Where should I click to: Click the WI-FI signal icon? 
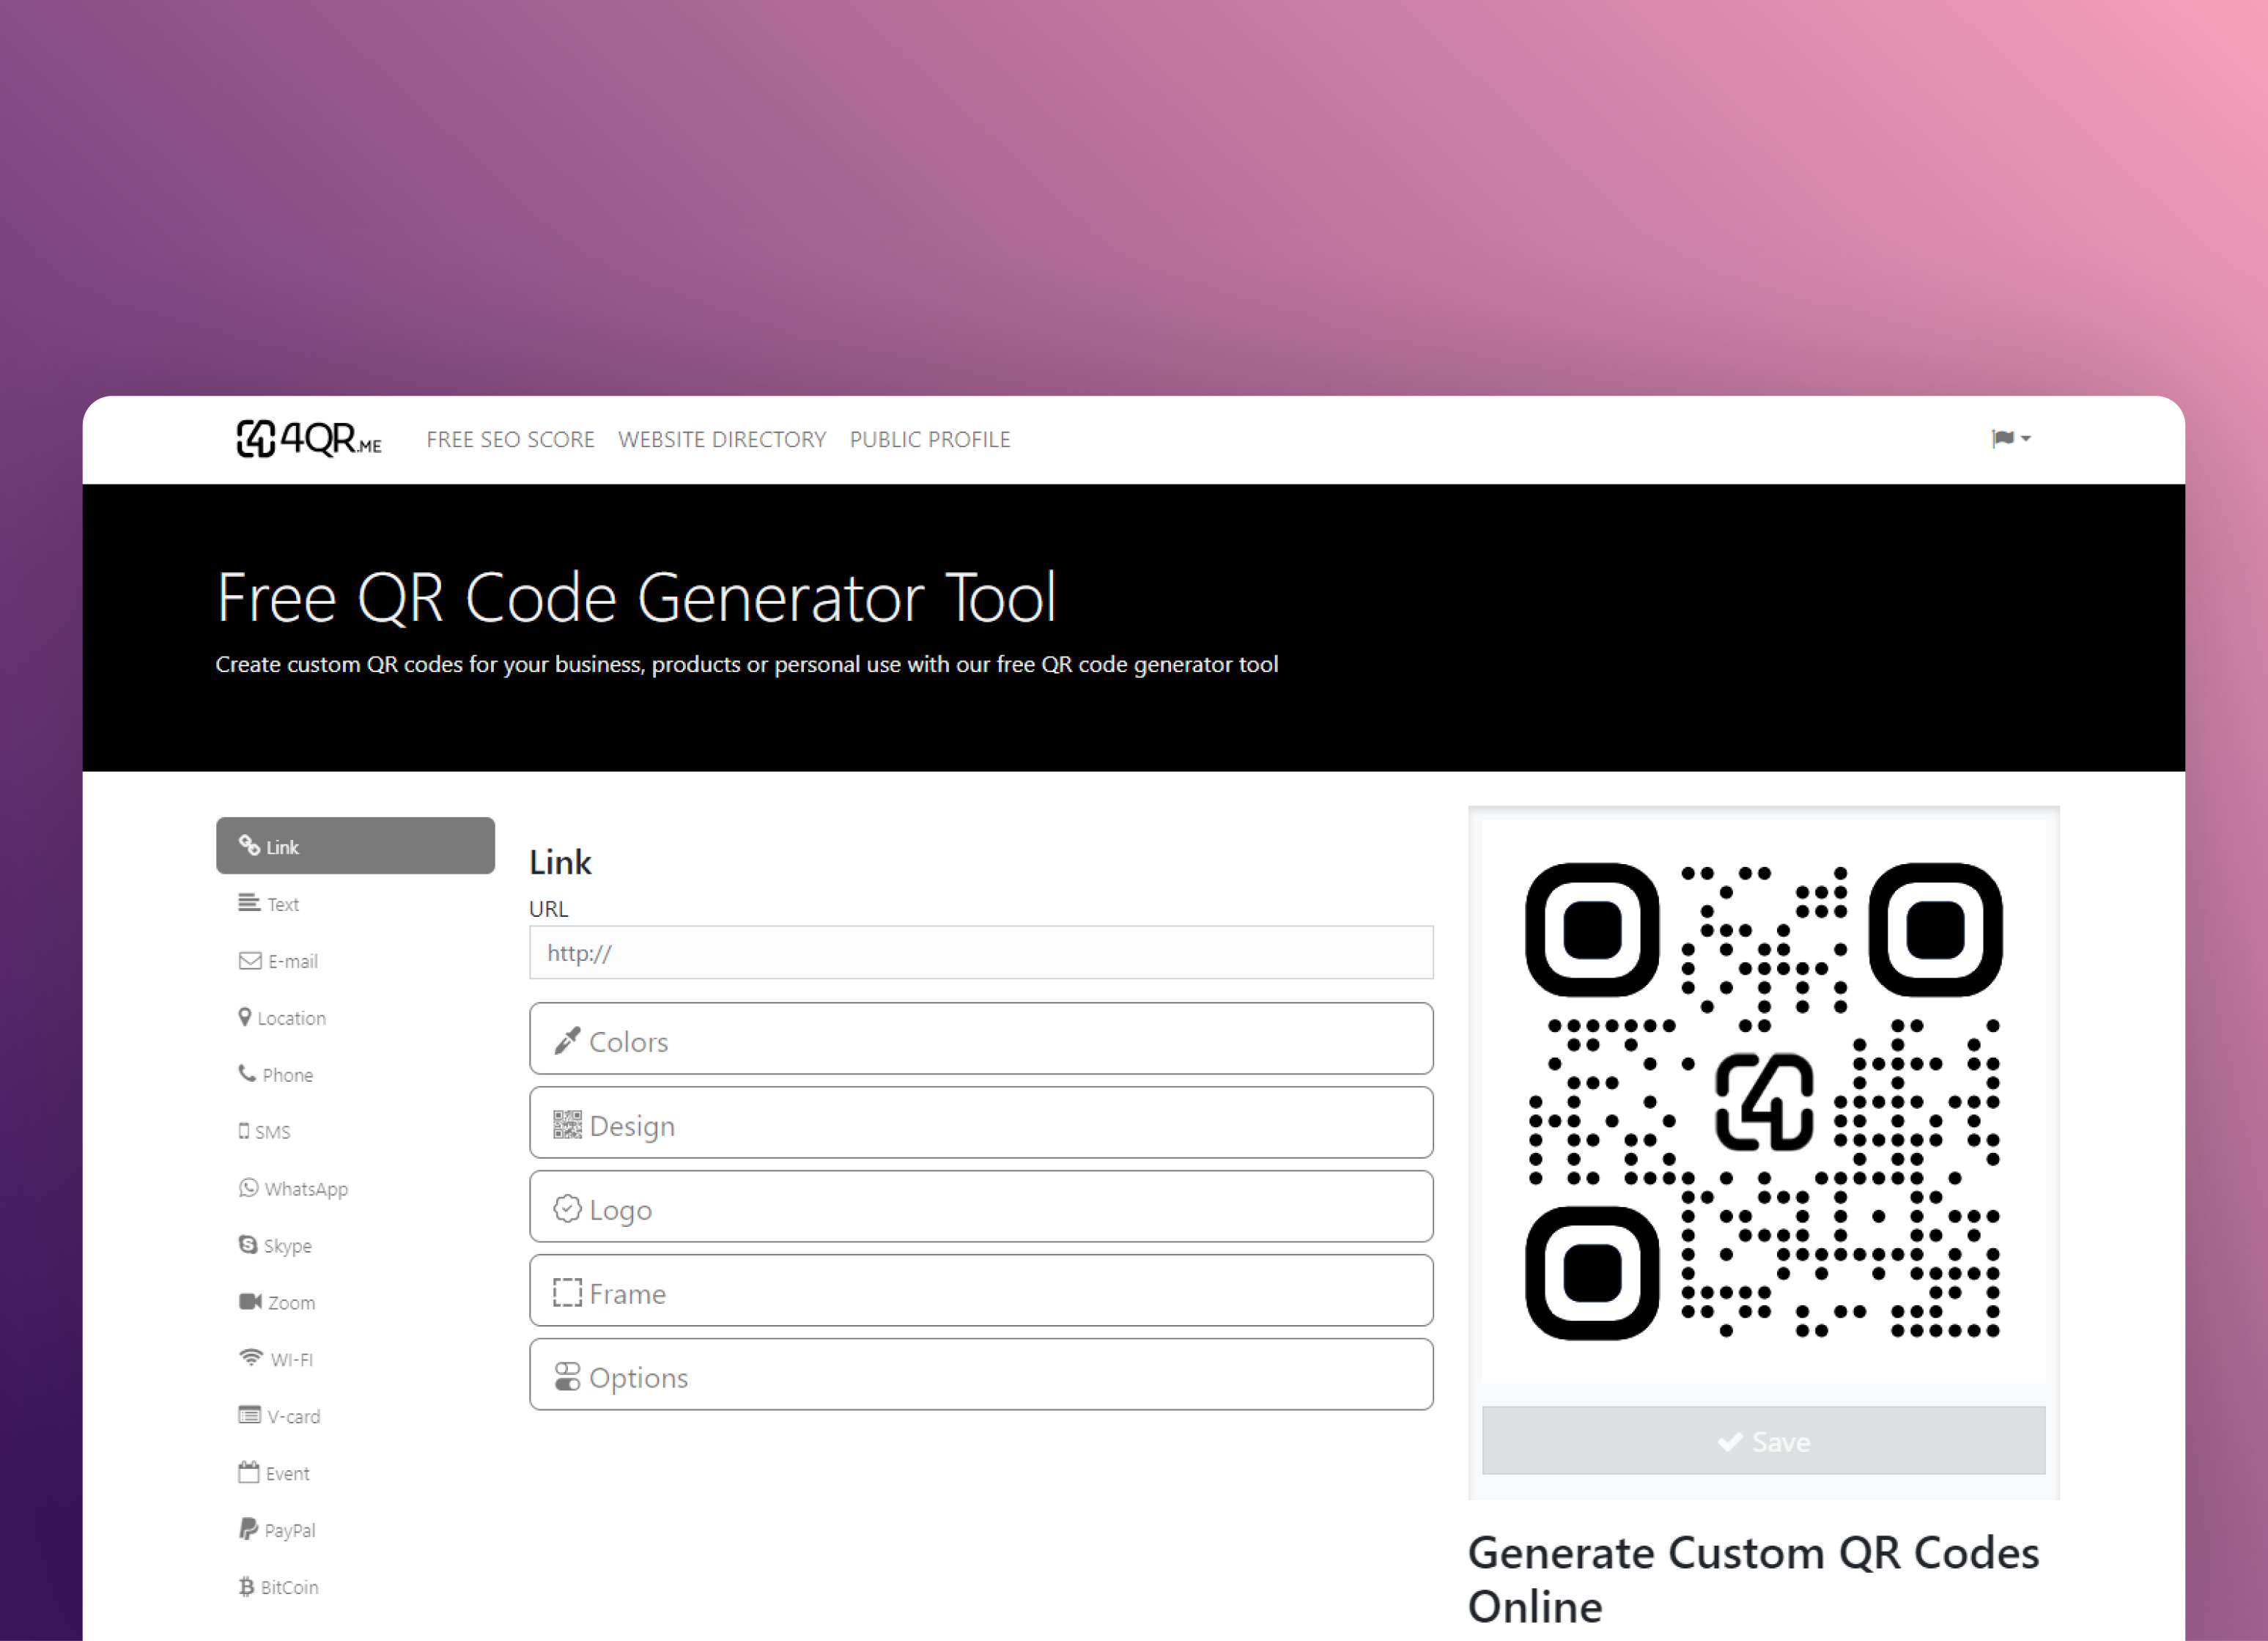[x=251, y=1358]
